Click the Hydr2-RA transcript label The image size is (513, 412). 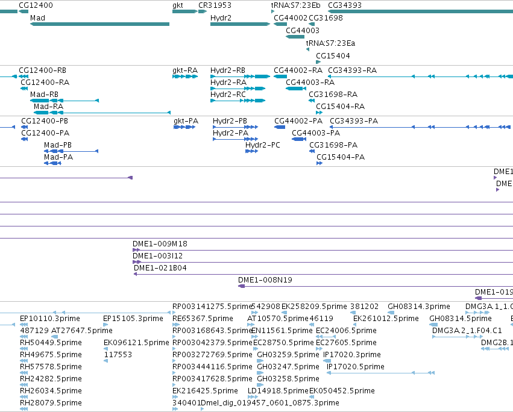(228, 83)
